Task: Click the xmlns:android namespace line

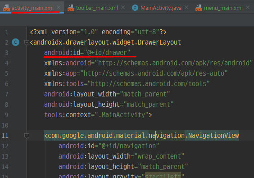Action: click(x=148, y=63)
